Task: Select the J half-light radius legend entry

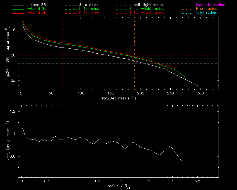Action: (147, 5)
